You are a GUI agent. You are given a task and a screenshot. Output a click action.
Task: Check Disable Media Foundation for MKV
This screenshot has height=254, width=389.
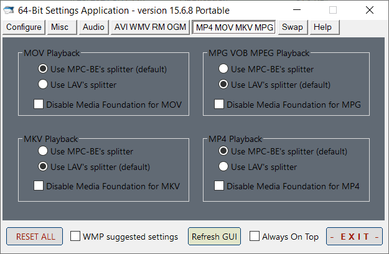coord(39,186)
